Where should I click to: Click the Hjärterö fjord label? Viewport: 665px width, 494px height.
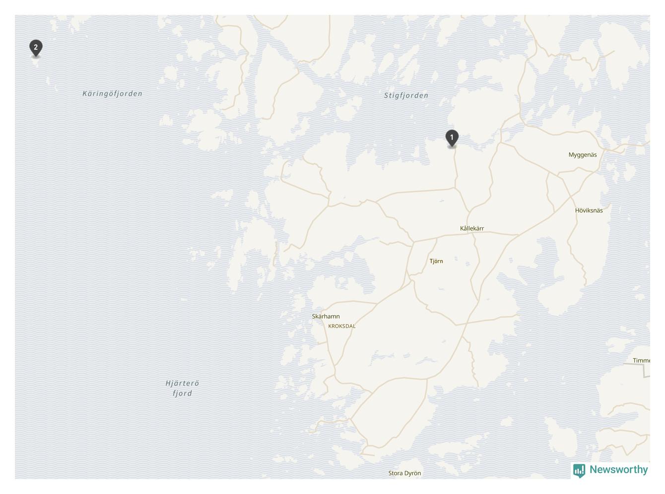point(182,388)
